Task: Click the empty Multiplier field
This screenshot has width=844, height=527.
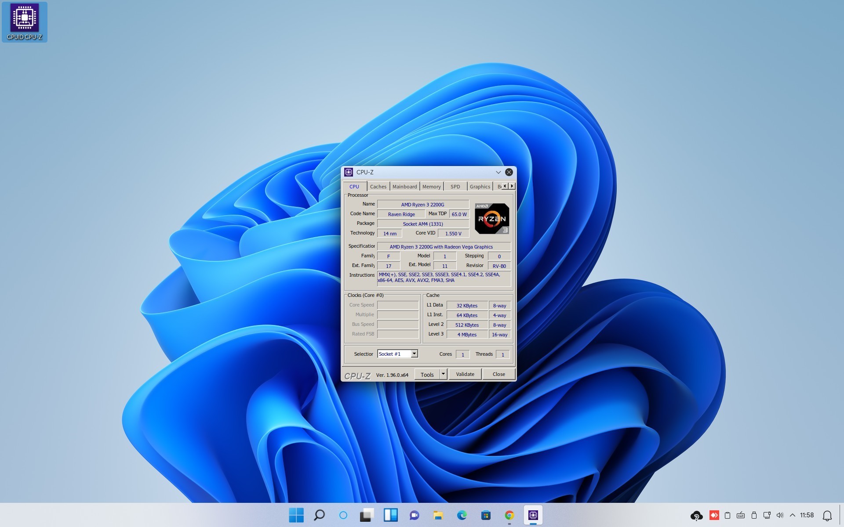Action: pyautogui.click(x=398, y=315)
